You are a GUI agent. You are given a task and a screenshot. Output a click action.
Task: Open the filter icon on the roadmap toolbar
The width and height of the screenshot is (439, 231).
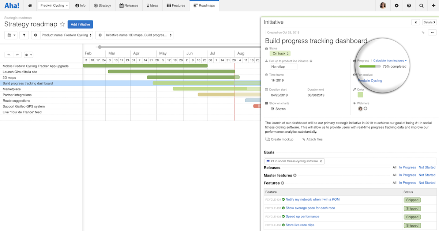click(25, 35)
